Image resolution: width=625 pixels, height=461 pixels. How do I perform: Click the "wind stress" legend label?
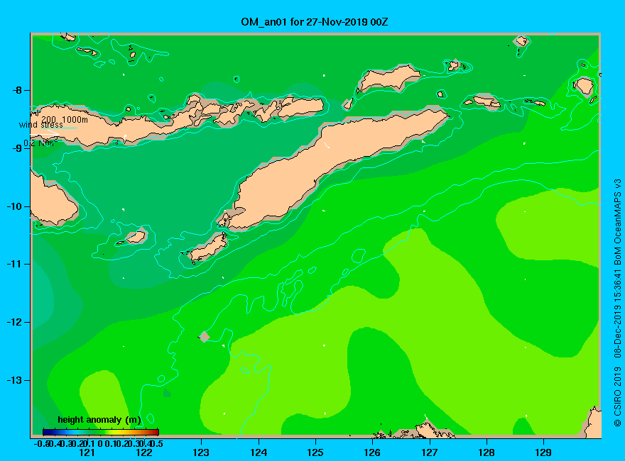[41, 125]
